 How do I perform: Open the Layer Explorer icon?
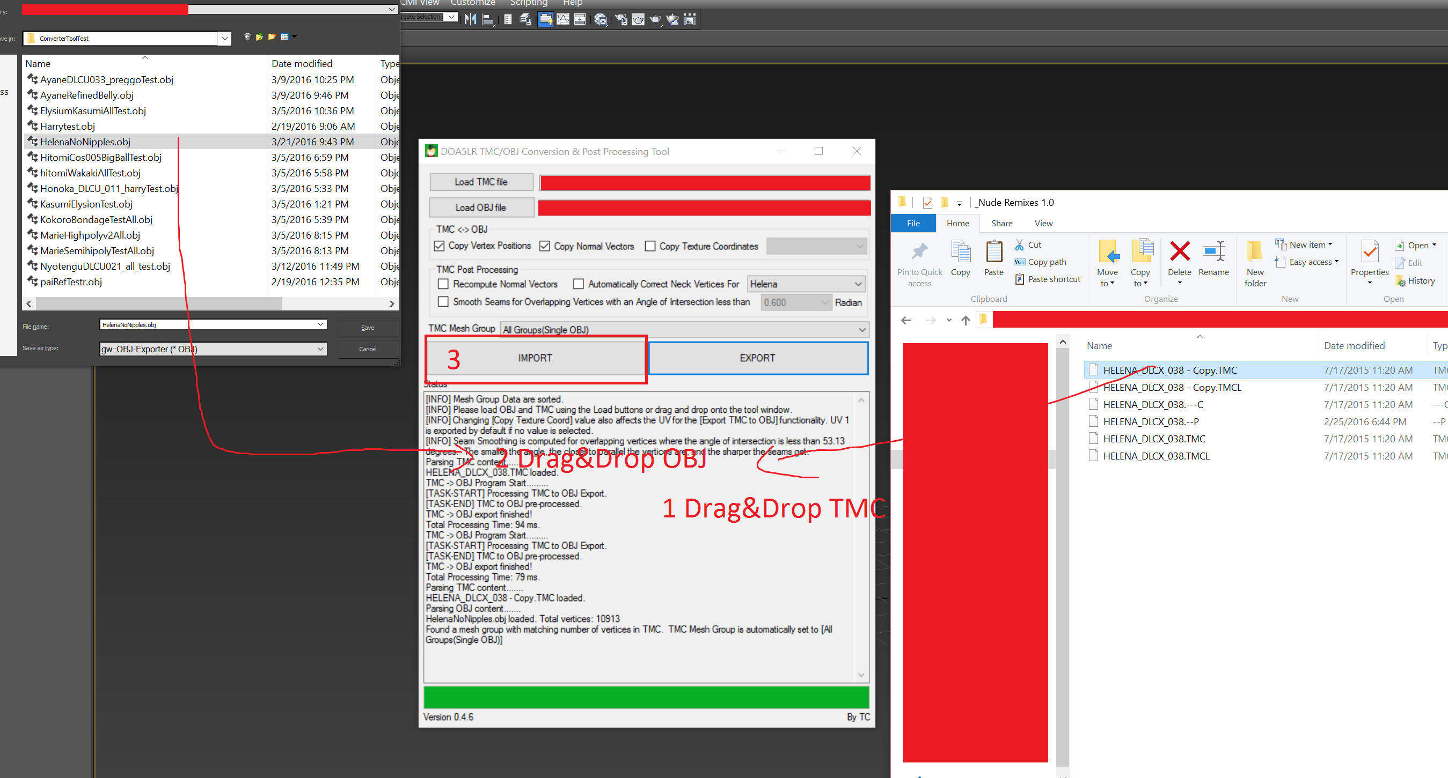[x=525, y=20]
